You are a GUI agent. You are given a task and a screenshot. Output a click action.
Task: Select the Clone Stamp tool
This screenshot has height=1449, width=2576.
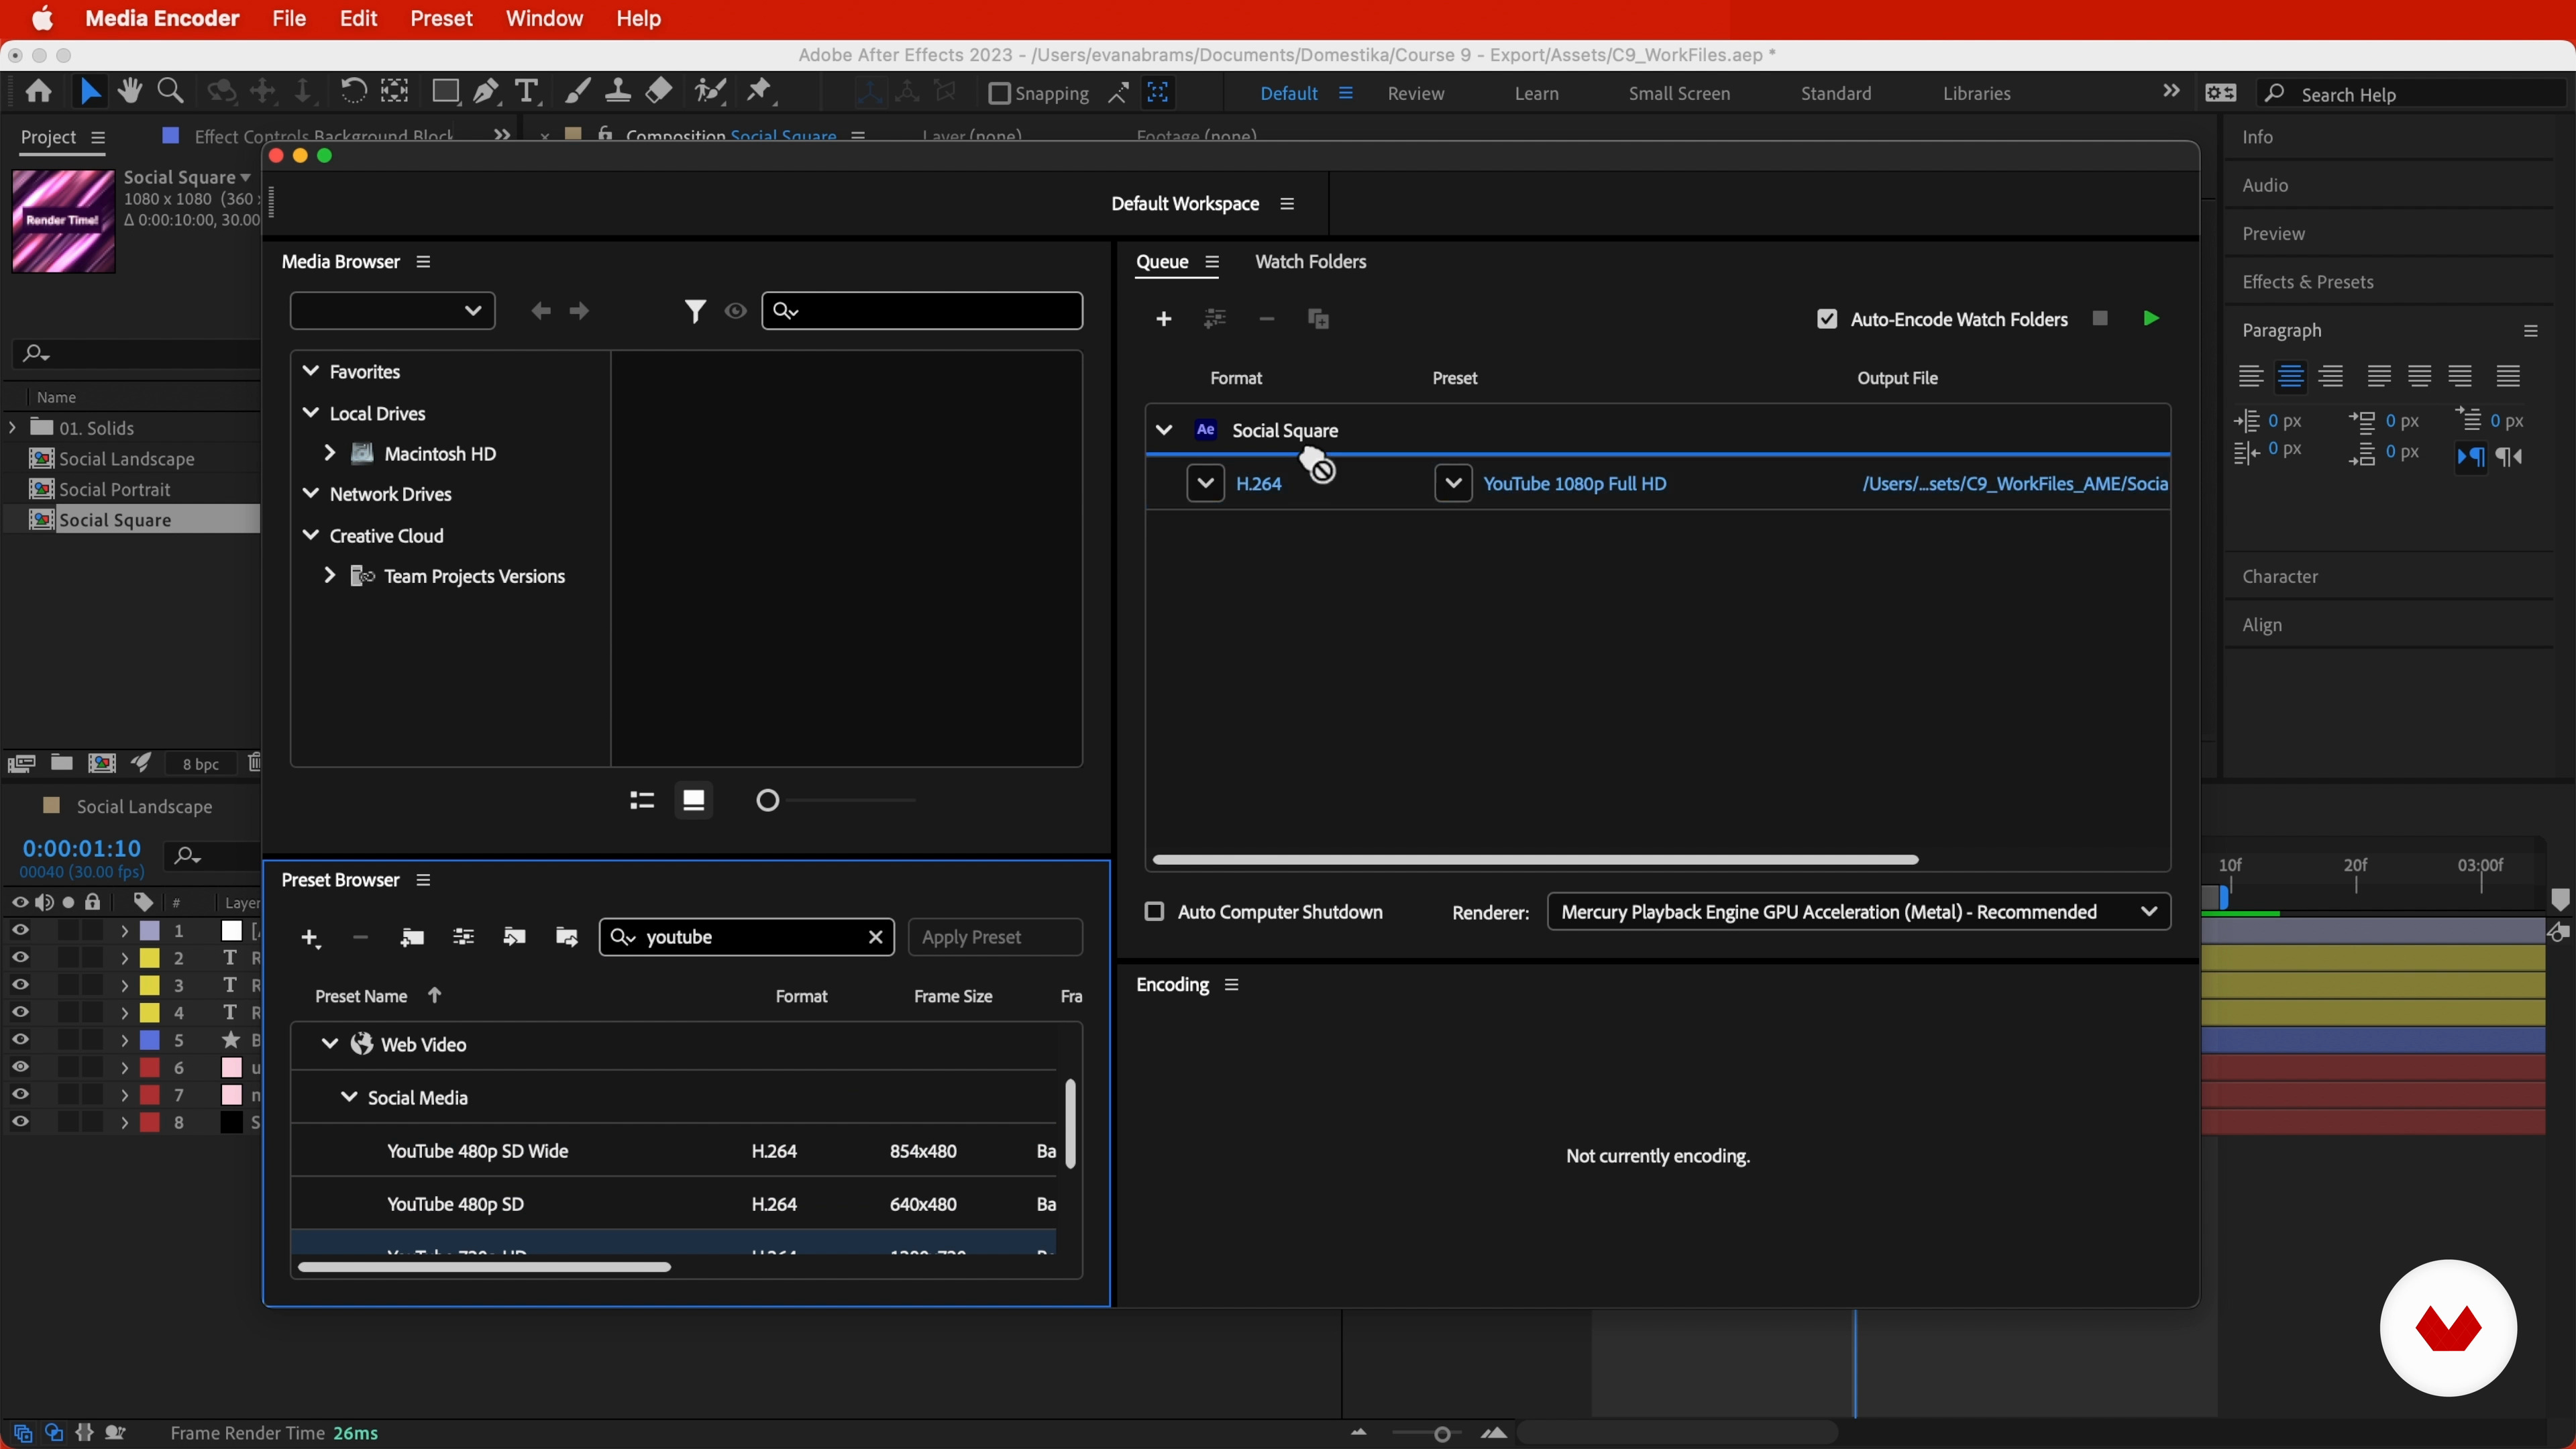click(x=618, y=92)
